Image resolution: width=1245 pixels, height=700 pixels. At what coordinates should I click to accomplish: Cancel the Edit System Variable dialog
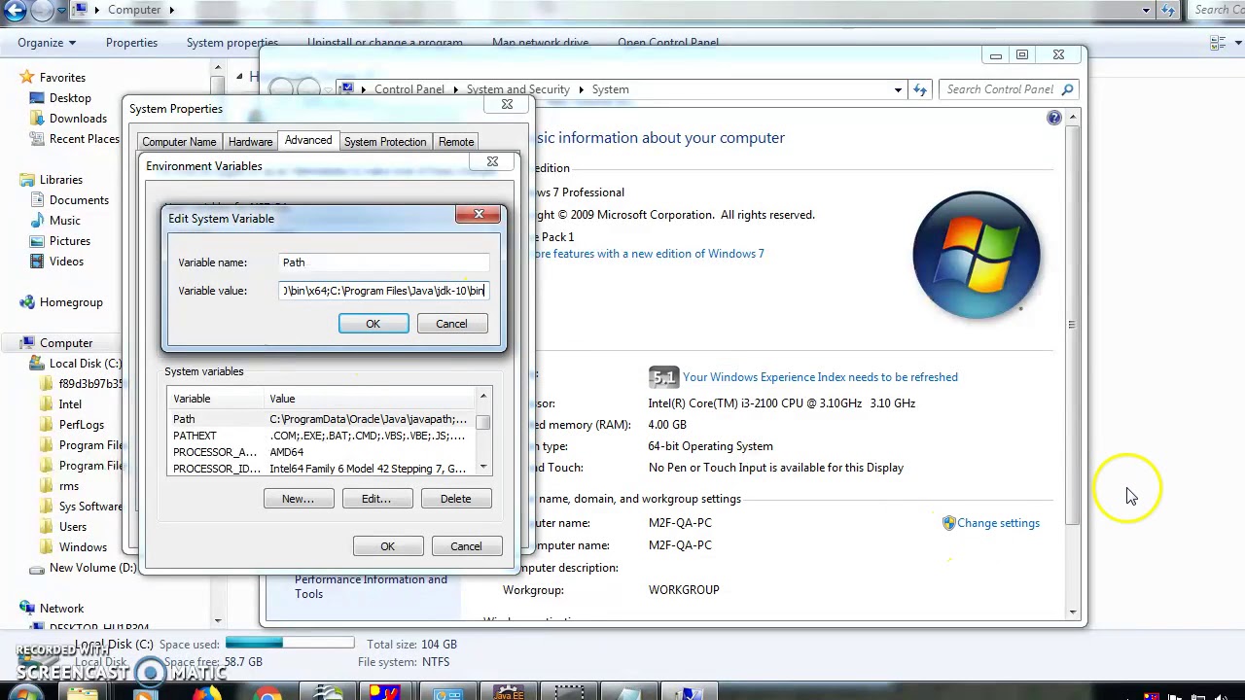451,324
